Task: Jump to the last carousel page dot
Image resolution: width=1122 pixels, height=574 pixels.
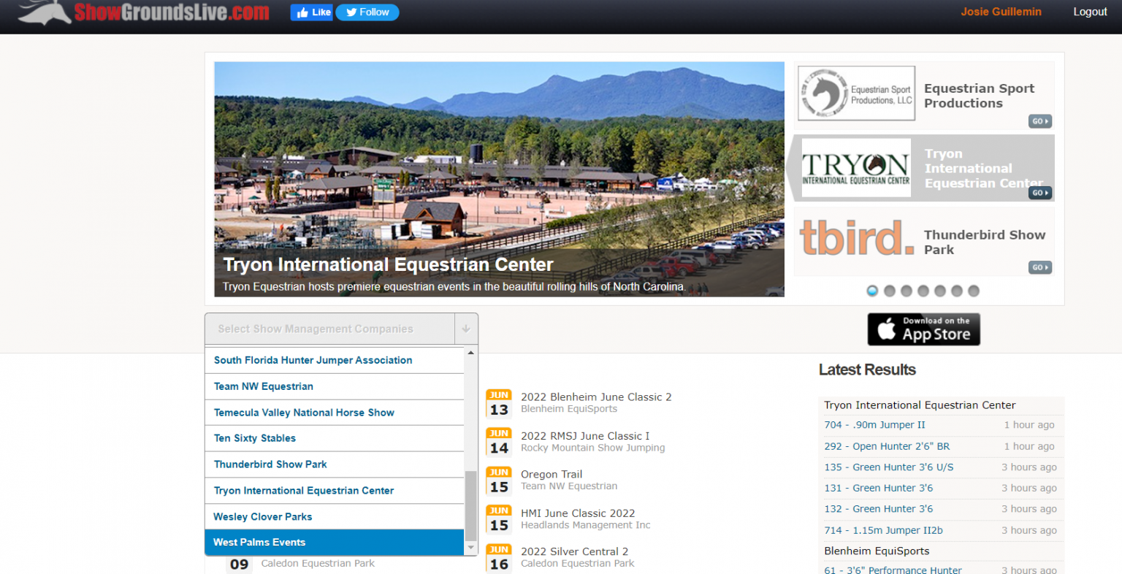Action: [973, 291]
